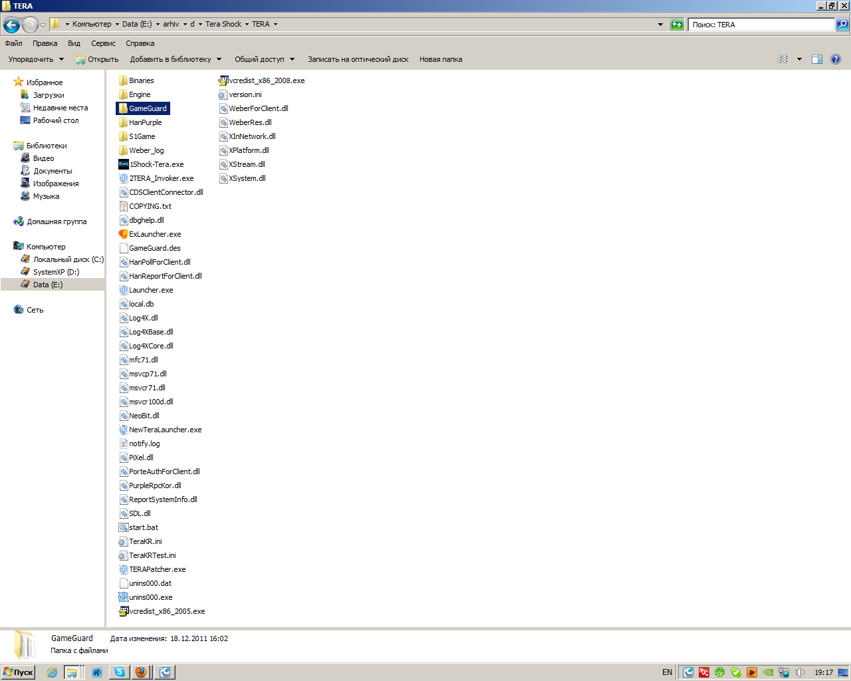Image resolution: width=851 pixels, height=681 pixels.
Task: Open the Упорядочить dropdown
Action: point(36,59)
